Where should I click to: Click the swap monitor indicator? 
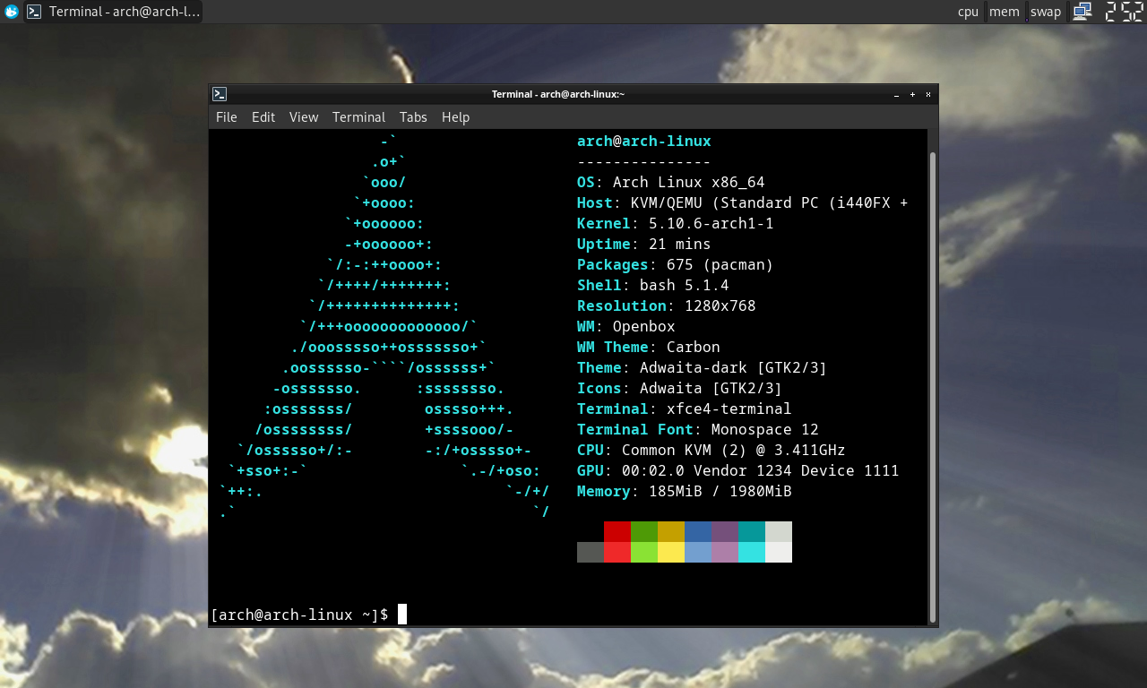tap(1045, 12)
